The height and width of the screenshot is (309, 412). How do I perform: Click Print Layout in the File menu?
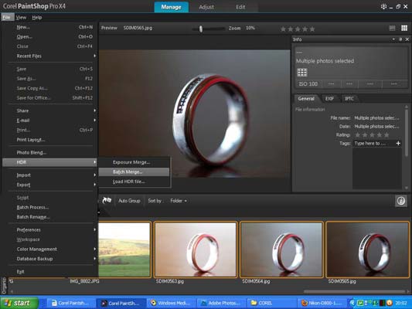click(x=50, y=140)
